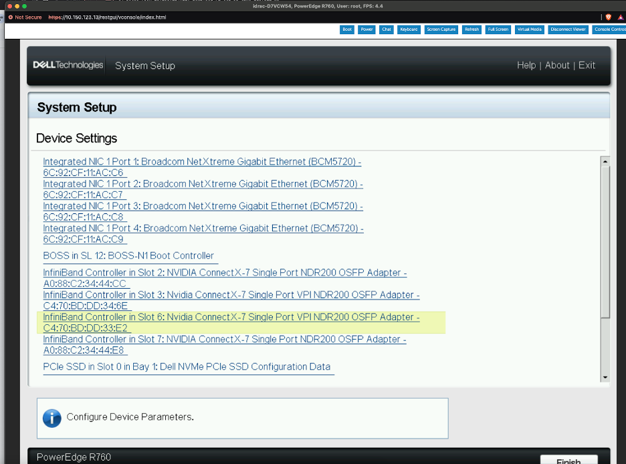Open the Power control menu
The width and height of the screenshot is (626, 464).
point(367,29)
